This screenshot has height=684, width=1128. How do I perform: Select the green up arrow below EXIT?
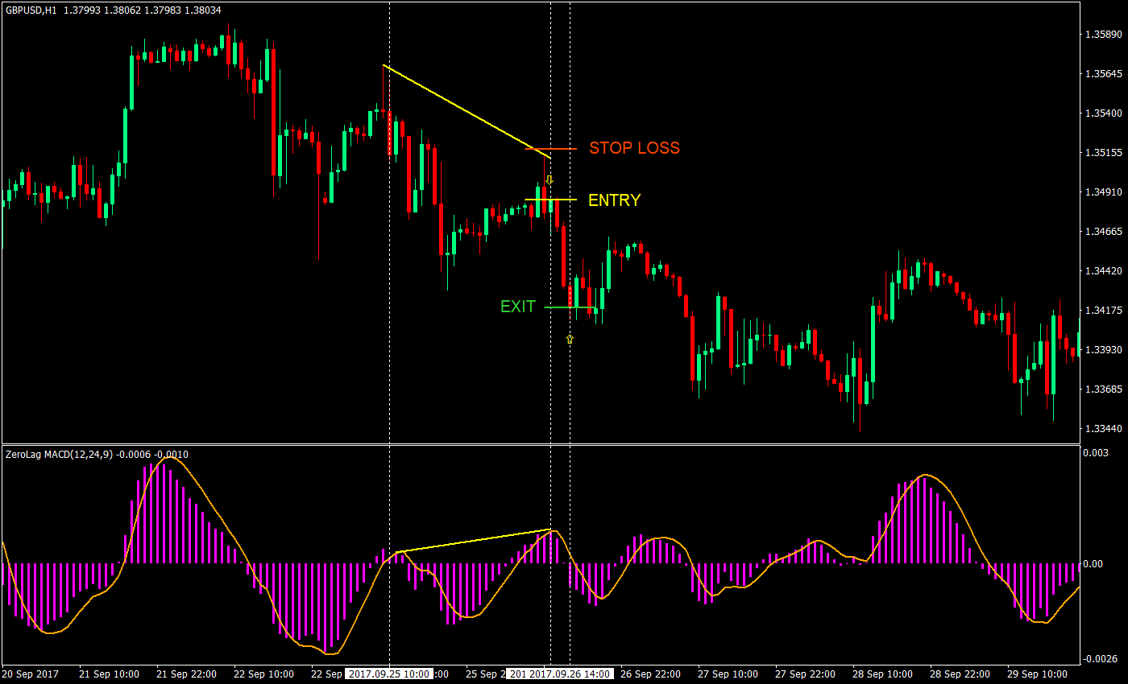click(569, 339)
